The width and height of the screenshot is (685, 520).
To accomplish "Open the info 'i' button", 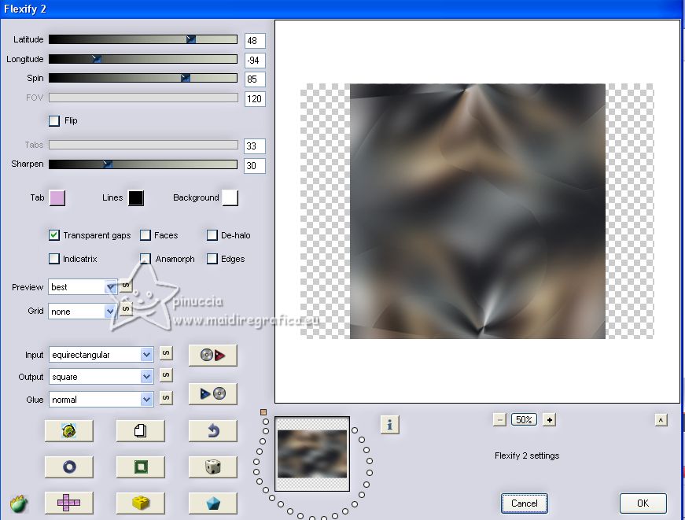I will (389, 425).
